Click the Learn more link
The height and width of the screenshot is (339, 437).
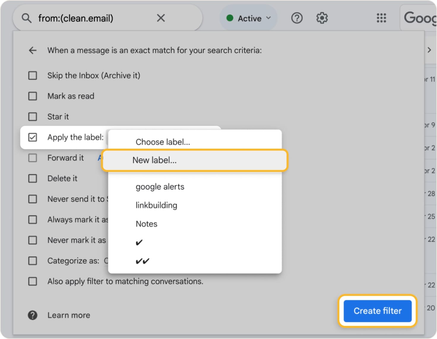(x=69, y=315)
